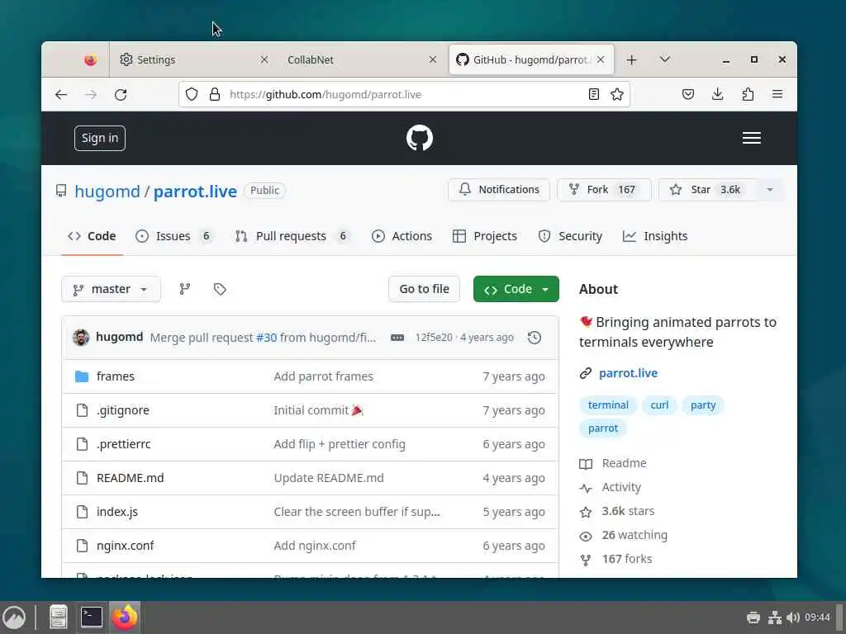Open the GitHub hamburger navigation menu

pyautogui.click(x=751, y=138)
